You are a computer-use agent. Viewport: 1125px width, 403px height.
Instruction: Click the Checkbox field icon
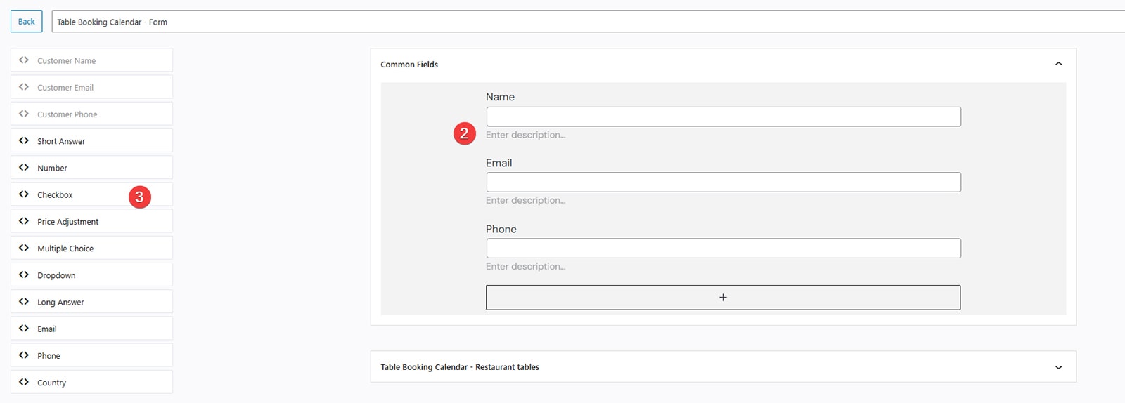pos(24,194)
